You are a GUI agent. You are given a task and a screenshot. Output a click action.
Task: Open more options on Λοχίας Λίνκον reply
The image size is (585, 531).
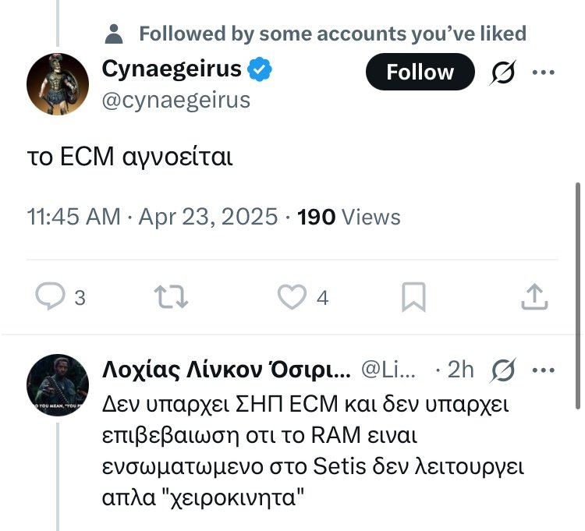tap(542, 370)
